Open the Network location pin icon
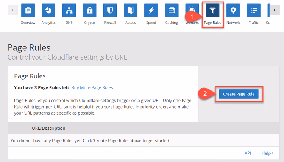Image resolution: width=284 pixels, height=162 pixels. (233, 11)
